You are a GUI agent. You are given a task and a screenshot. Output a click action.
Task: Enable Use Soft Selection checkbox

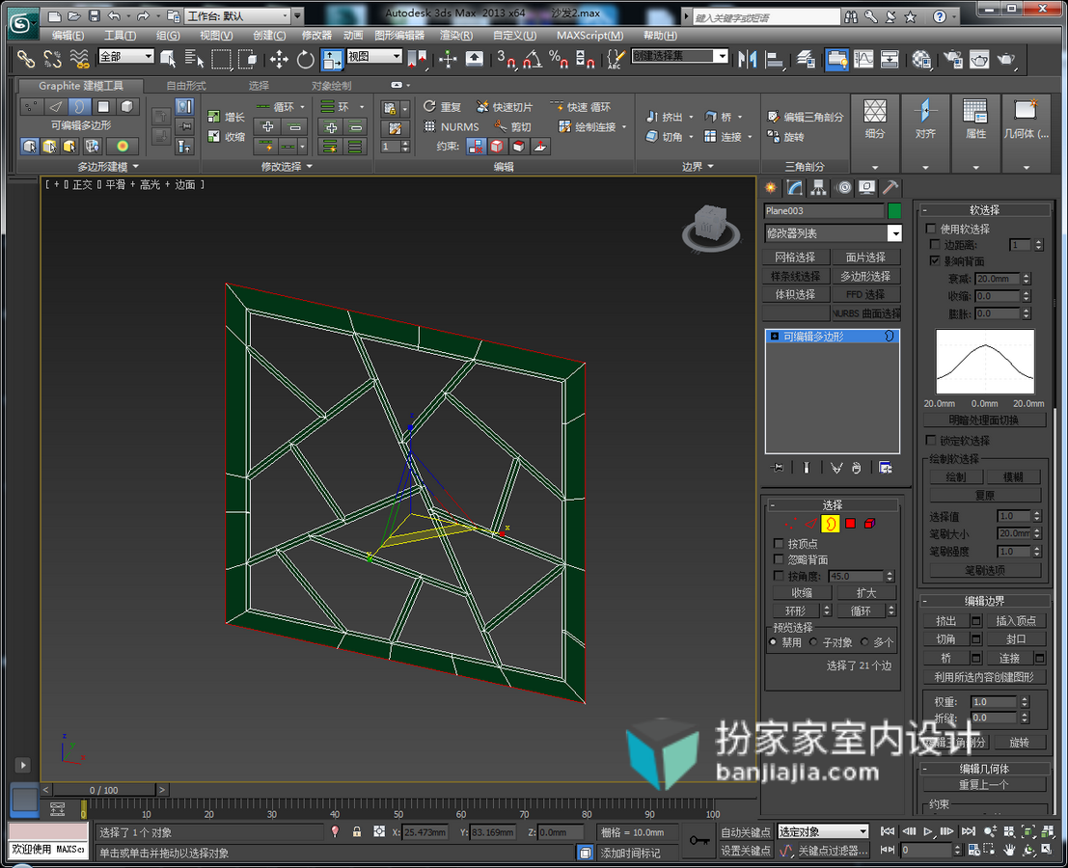click(x=931, y=229)
